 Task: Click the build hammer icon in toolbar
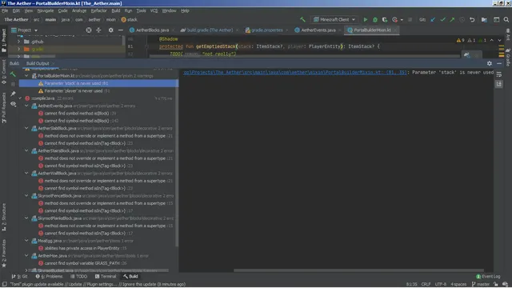coord(302,19)
